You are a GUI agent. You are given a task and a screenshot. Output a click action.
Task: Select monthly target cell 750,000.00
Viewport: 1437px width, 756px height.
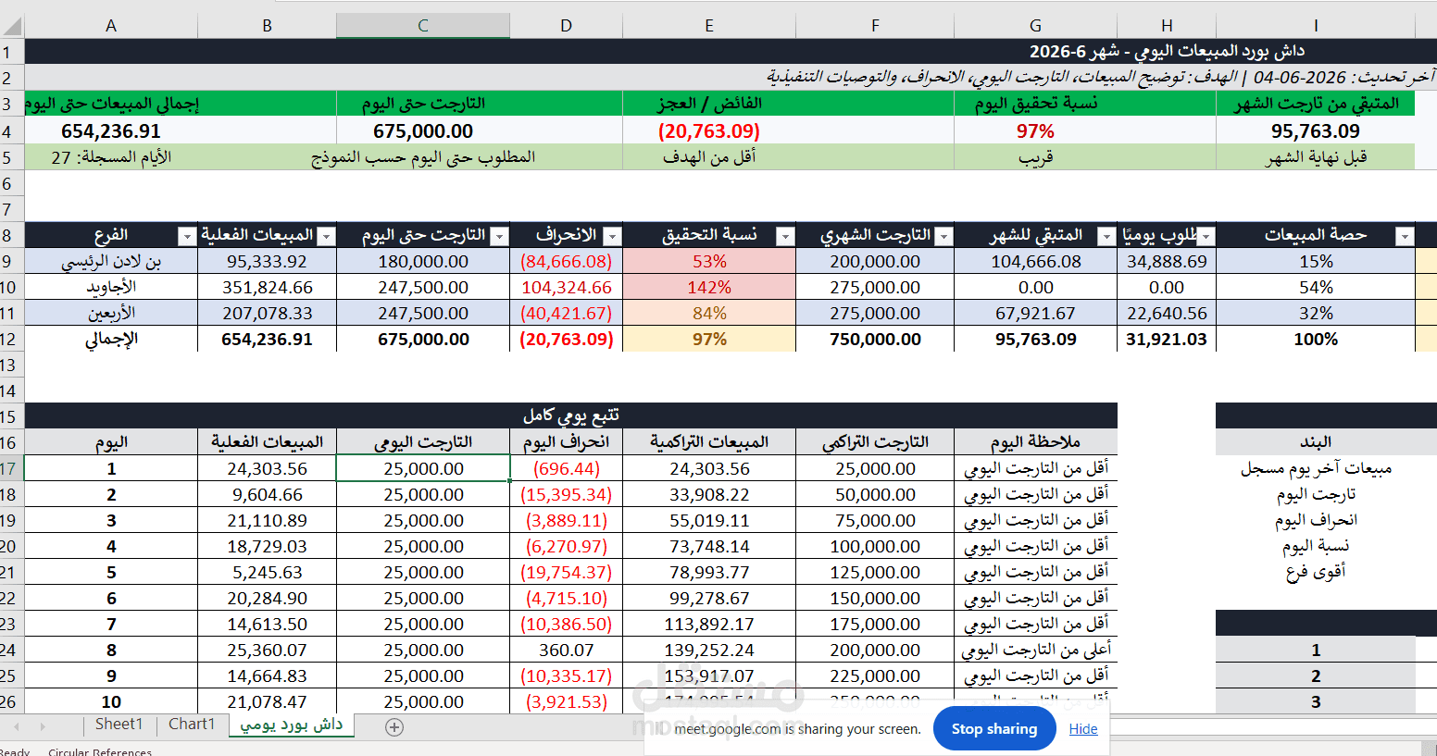point(875,340)
